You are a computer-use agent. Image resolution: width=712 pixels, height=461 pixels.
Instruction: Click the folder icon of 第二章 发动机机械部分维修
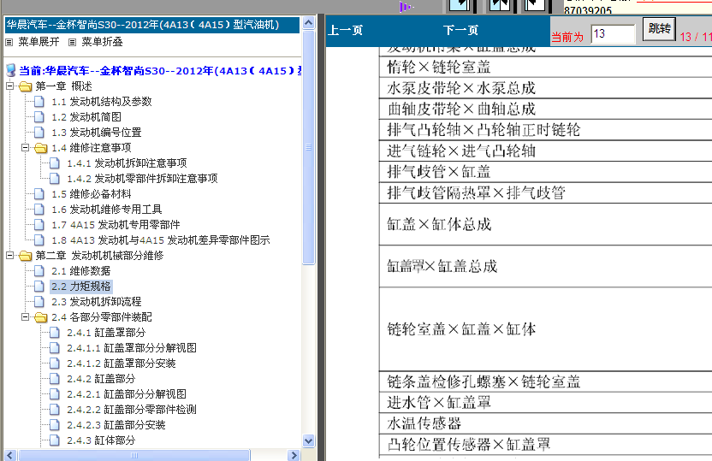(26, 256)
